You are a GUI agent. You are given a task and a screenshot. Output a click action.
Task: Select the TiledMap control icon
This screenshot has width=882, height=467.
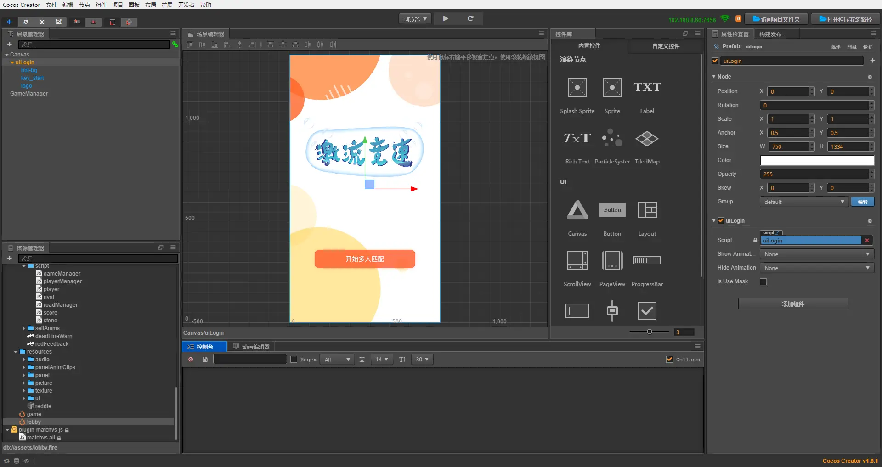[x=647, y=138]
